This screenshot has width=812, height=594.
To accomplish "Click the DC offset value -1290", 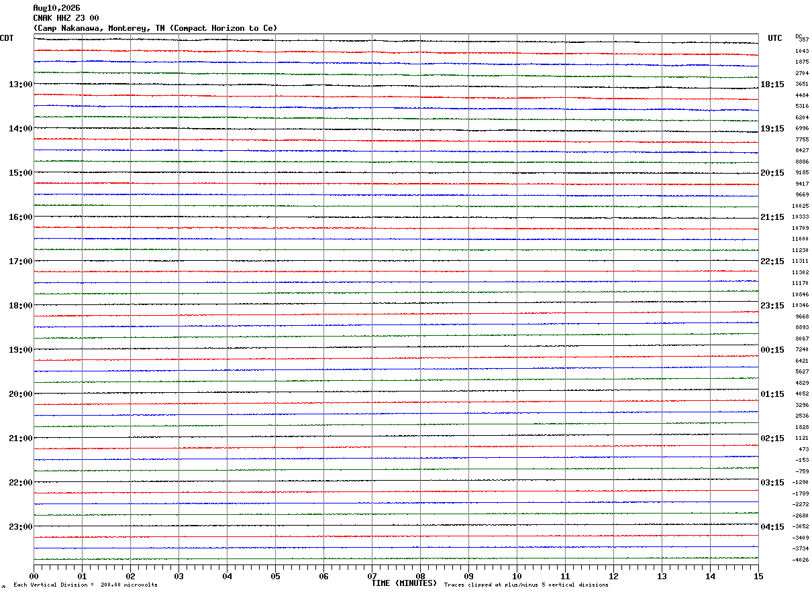I will 801,483.
